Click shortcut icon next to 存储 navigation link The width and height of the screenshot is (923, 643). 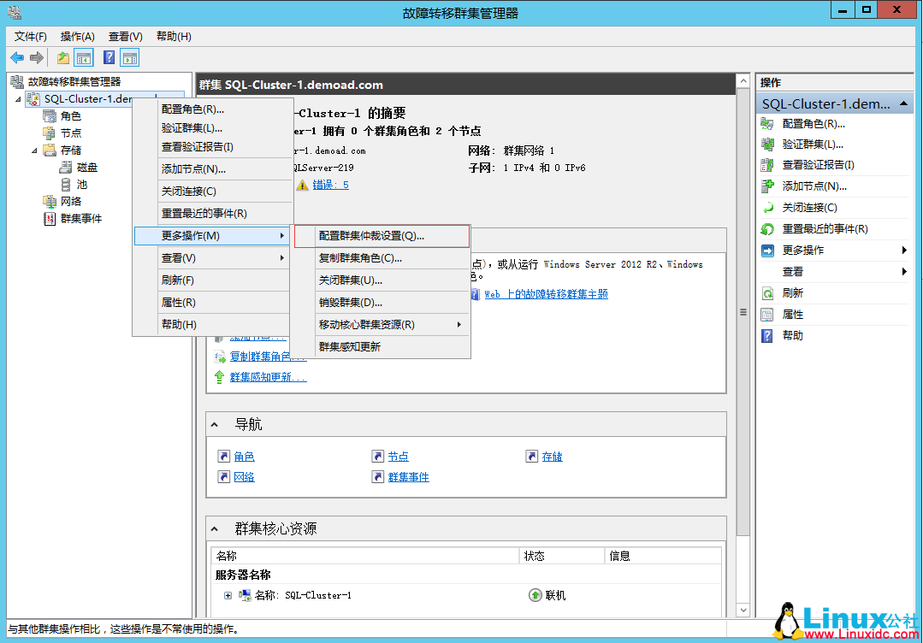click(531, 457)
